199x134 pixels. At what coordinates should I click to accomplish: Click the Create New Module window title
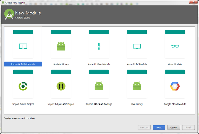coord(15,2)
